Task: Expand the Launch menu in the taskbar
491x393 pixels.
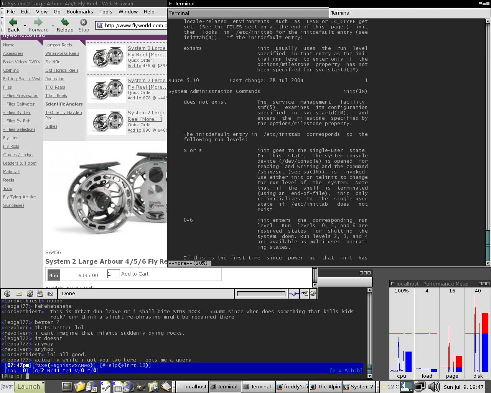Action: click(x=29, y=386)
